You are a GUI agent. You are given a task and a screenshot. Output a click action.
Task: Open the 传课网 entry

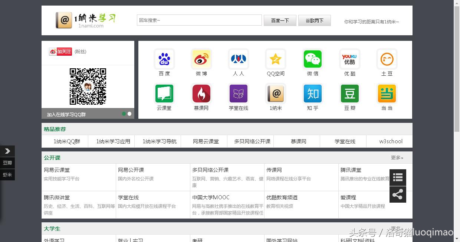(x=274, y=170)
